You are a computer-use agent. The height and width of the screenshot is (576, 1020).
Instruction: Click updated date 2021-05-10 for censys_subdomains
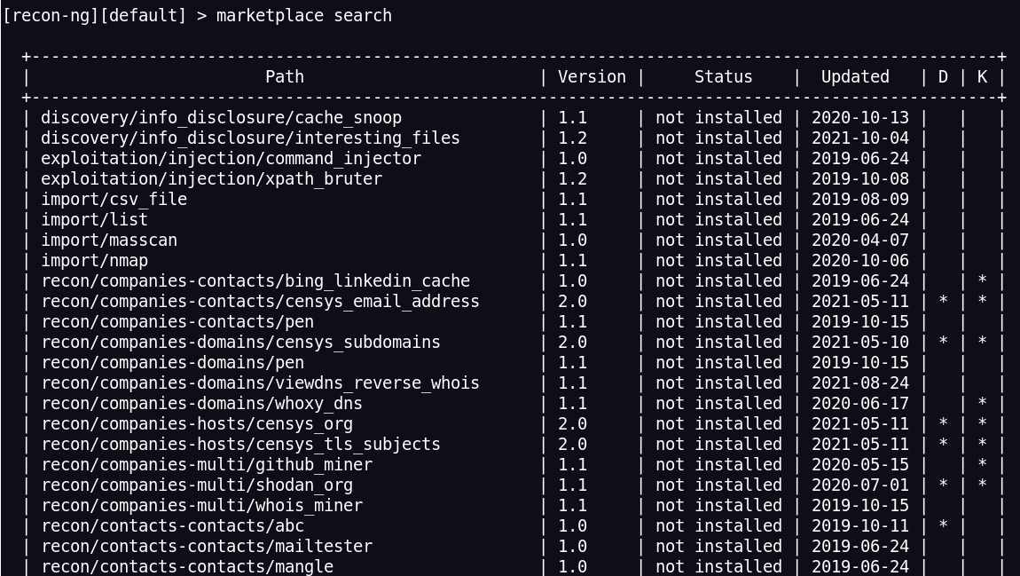(x=860, y=343)
